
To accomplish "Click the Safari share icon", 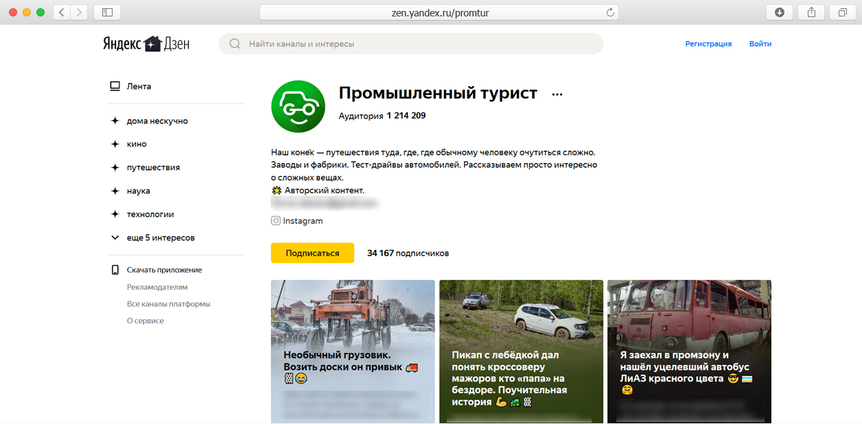I will tap(811, 12).
